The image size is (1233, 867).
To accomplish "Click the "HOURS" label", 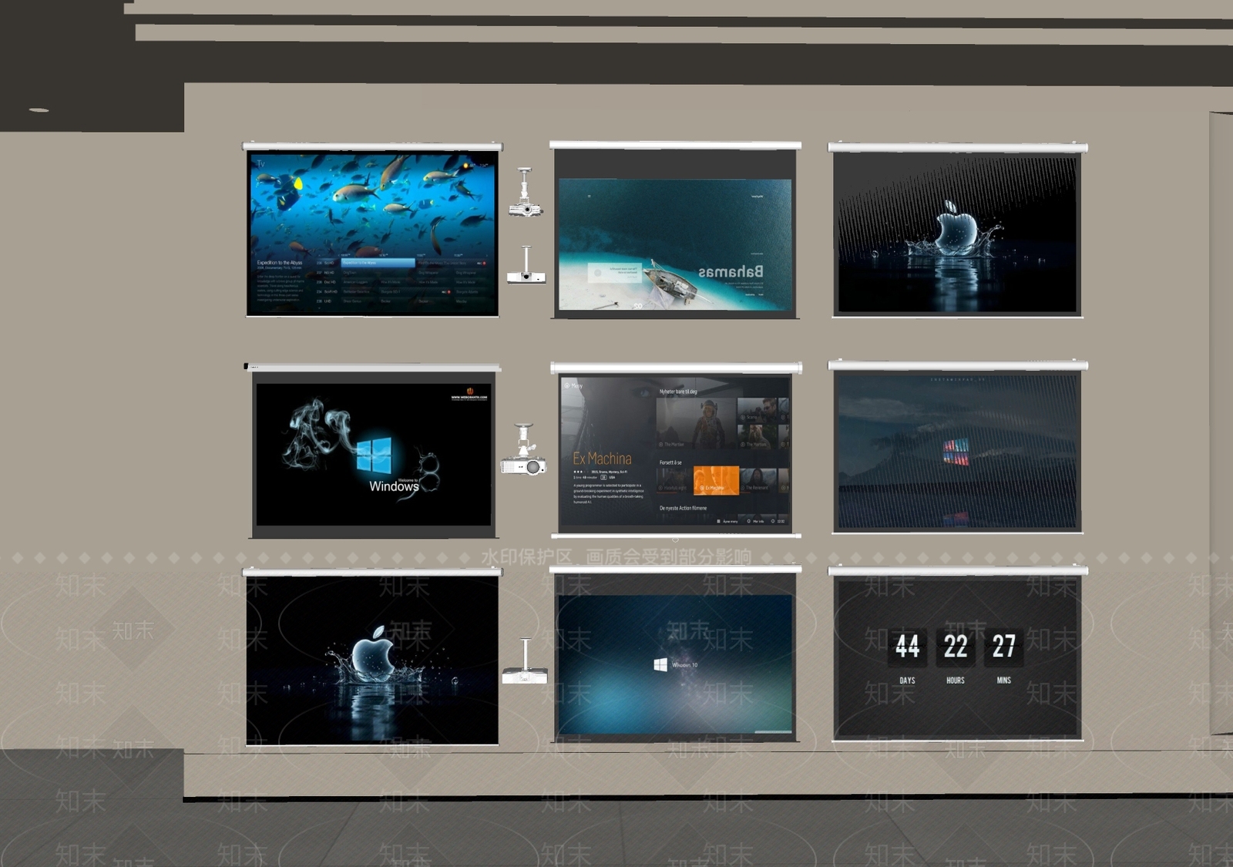I will [x=956, y=680].
